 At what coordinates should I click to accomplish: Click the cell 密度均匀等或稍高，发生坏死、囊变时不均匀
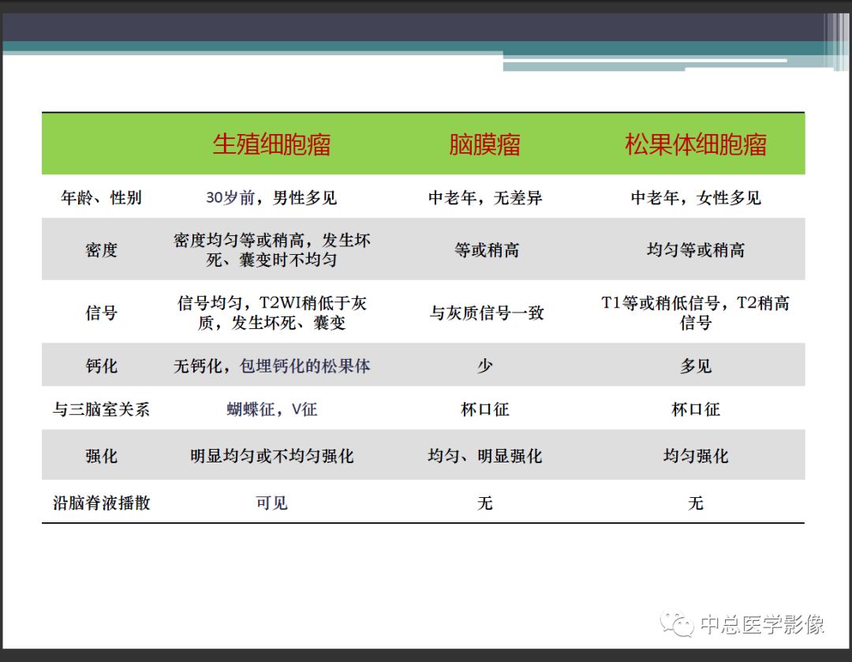[x=271, y=250]
